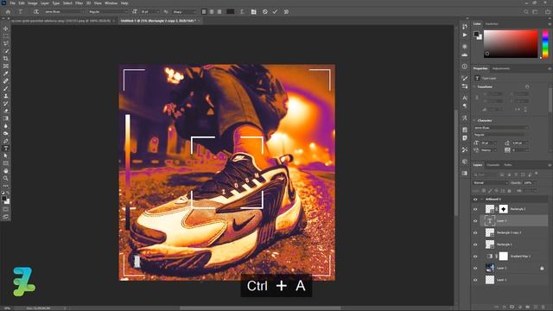Screen dimensions: 553x311
Task: Click the add layer mask icon
Action: click(512, 308)
